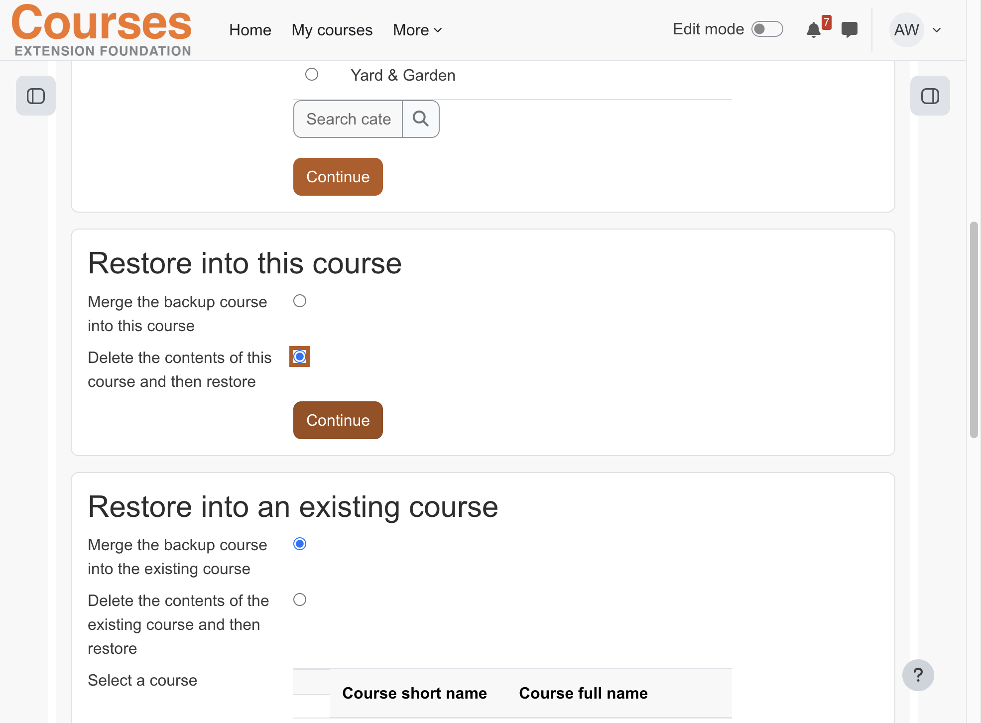
Task: Go to the Home menu item
Action: click(250, 30)
